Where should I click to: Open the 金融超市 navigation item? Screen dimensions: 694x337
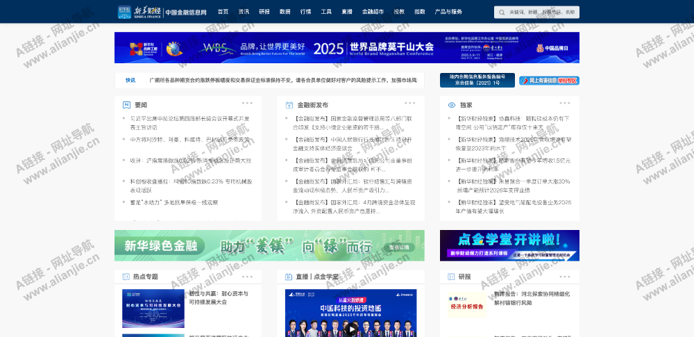[x=373, y=12]
